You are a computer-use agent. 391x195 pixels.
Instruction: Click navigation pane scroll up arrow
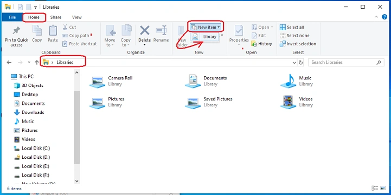pyautogui.click(x=77, y=72)
